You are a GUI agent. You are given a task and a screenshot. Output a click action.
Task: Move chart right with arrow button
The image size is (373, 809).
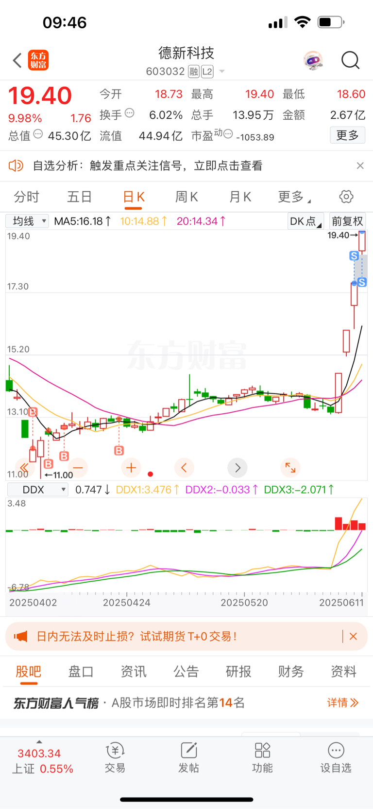237,468
